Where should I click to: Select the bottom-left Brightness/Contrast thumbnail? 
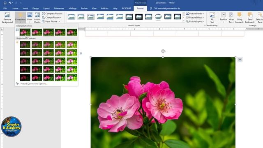click(x=25, y=78)
